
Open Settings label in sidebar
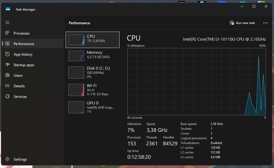[20, 160]
